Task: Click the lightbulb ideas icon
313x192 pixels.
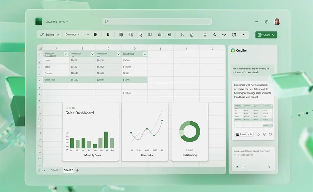Action: point(205,35)
